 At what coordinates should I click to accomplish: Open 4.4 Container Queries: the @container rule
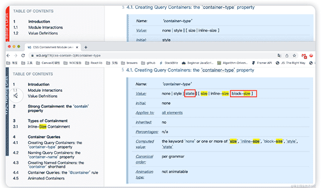click(x=63, y=172)
